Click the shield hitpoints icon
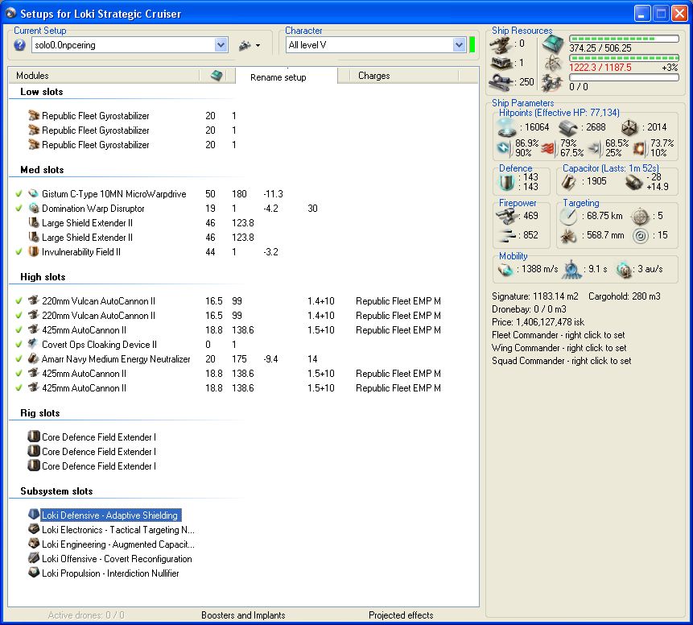 point(506,127)
